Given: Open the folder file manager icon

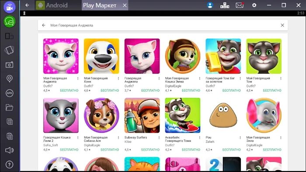Looking at the screenshot, I should 9,107.
